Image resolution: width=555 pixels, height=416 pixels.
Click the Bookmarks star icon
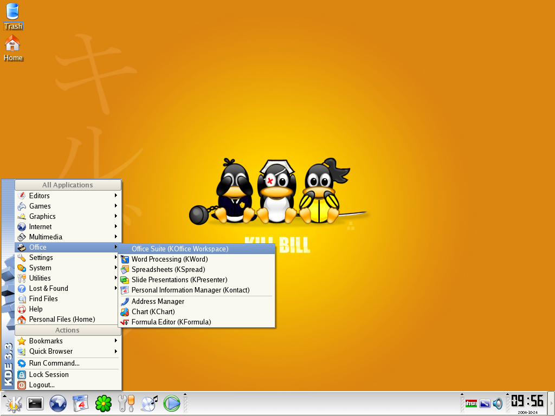[x=22, y=341]
